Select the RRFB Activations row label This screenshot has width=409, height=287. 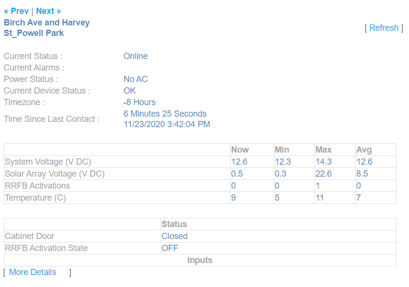[x=37, y=186]
